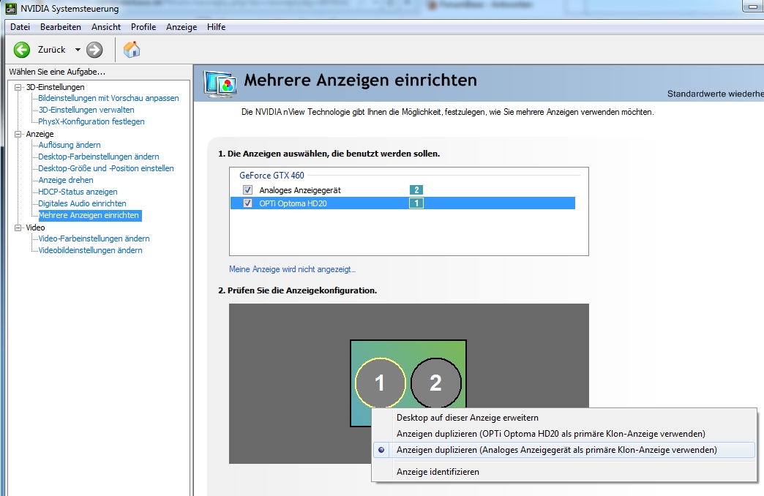Select the Analoges Anzeigegerät list row
Image resolution: width=764 pixels, height=496 pixels.
click(x=402, y=190)
